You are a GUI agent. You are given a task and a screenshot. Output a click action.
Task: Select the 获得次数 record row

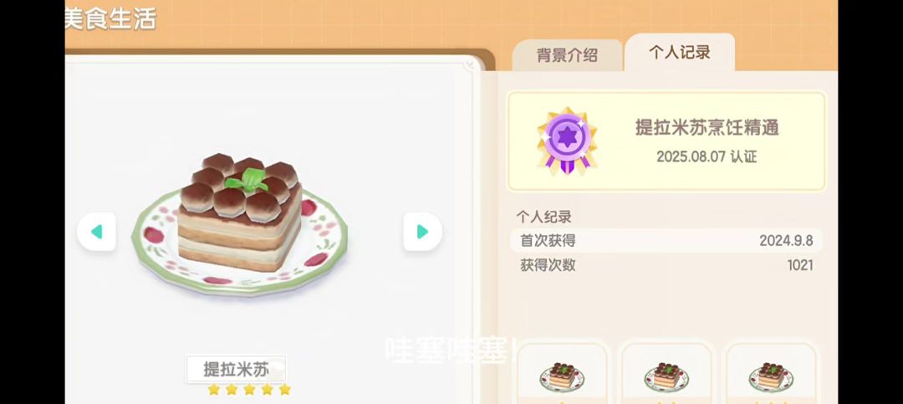[666, 265]
